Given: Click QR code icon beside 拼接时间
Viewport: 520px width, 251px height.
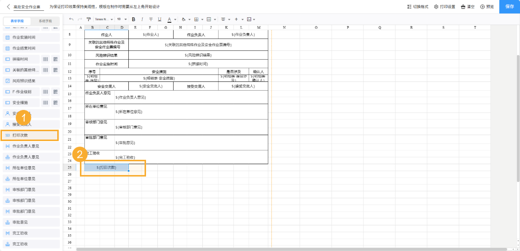Looking at the screenshot, I should tap(55, 59).
